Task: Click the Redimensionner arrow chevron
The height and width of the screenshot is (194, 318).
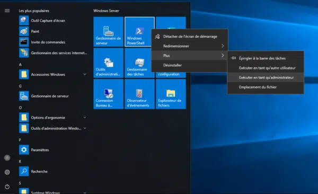Action: (x=223, y=46)
